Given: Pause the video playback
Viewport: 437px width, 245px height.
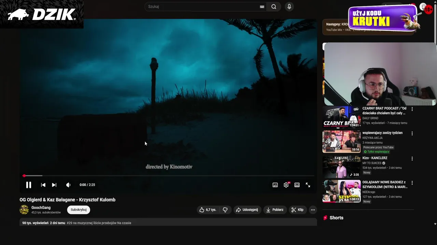Looking at the screenshot, I should click(29, 185).
